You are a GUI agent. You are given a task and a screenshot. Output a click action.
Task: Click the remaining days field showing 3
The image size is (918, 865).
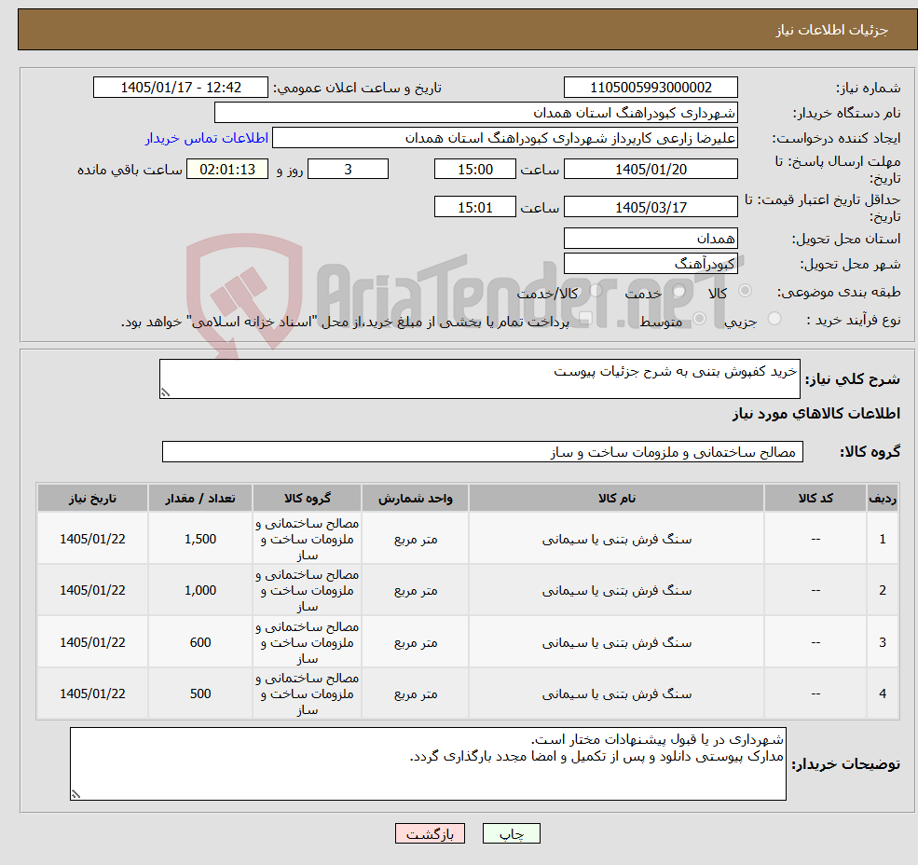348,170
